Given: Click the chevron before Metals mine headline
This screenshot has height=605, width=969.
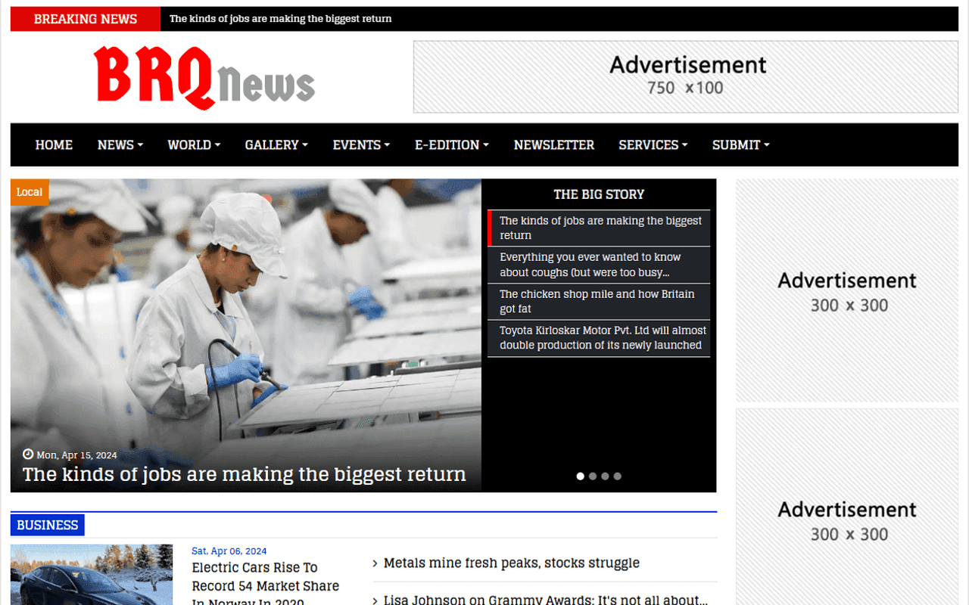Looking at the screenshot, I should tap(375, 563).
